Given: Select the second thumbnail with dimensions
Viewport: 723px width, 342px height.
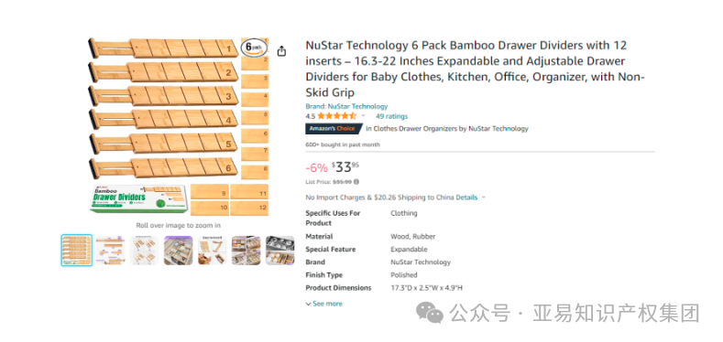Looking at the screenshot, I should pos(110,251).
